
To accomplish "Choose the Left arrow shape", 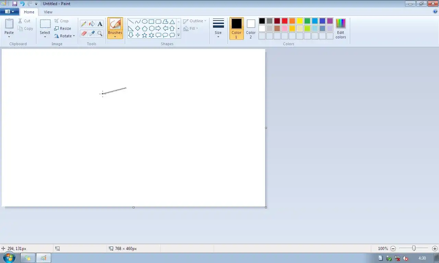I will point(165,28).
